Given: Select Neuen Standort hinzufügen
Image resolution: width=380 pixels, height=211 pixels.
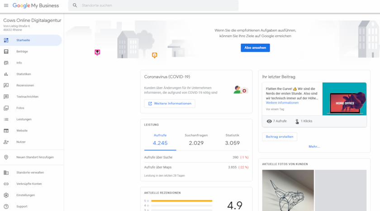Looking at the screenshot, I should (31, 157).
